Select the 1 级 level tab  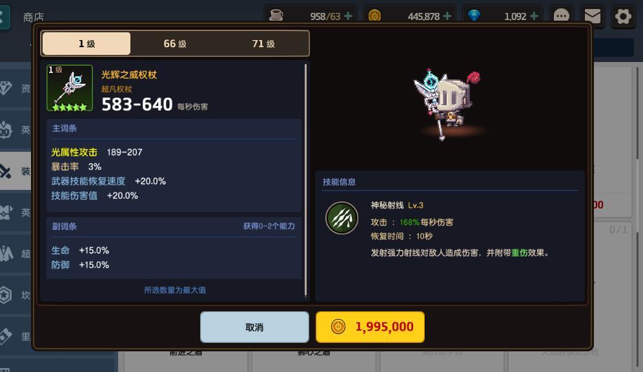point(87,43)
